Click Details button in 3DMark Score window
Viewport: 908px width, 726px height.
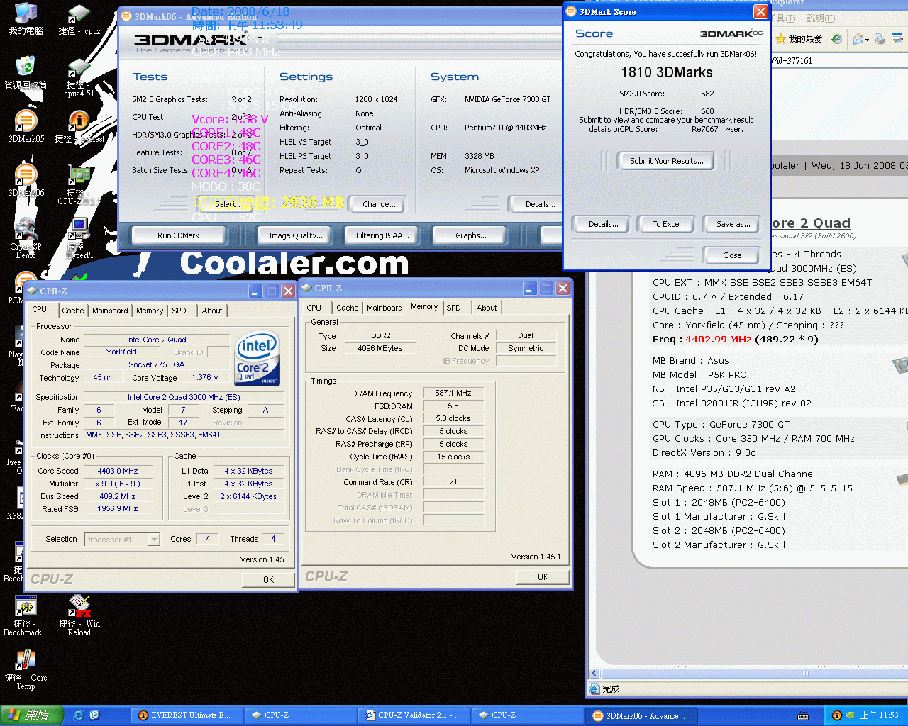[x=603, y=224]
